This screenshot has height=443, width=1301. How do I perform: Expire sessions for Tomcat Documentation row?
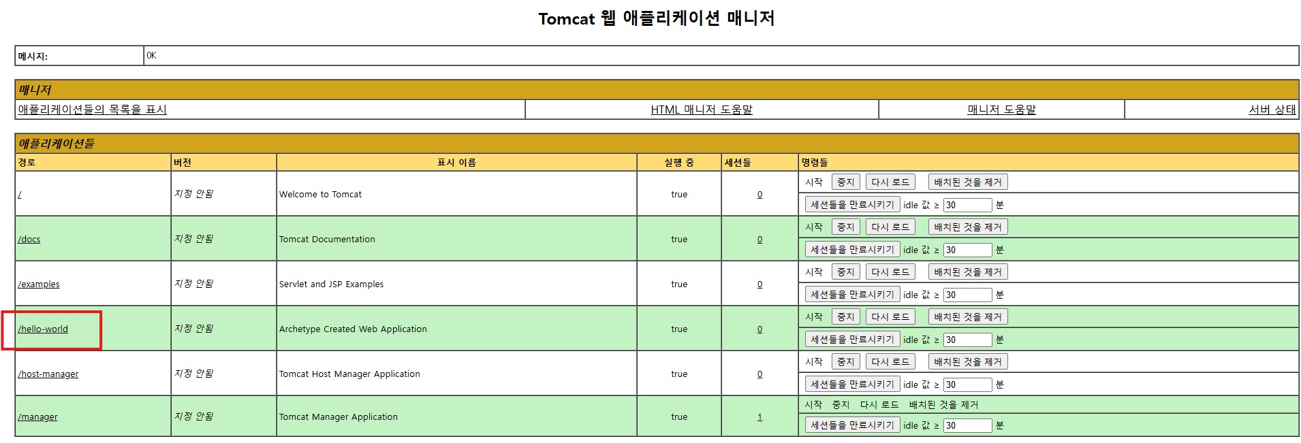click(x=852, y=250)
